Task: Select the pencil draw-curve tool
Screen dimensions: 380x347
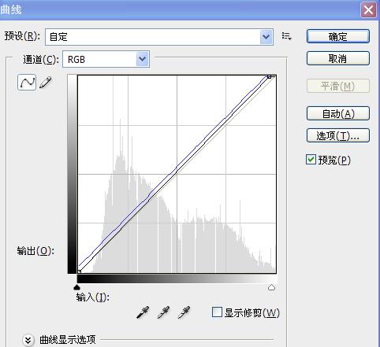Action: 46,83
